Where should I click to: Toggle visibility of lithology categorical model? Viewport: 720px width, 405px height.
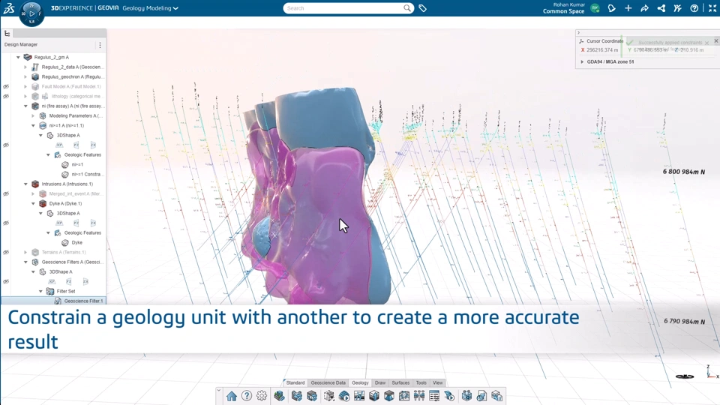point(6,97)
